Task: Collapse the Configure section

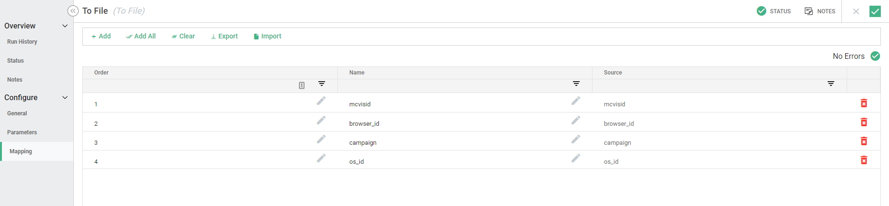Action: [65, 97]
